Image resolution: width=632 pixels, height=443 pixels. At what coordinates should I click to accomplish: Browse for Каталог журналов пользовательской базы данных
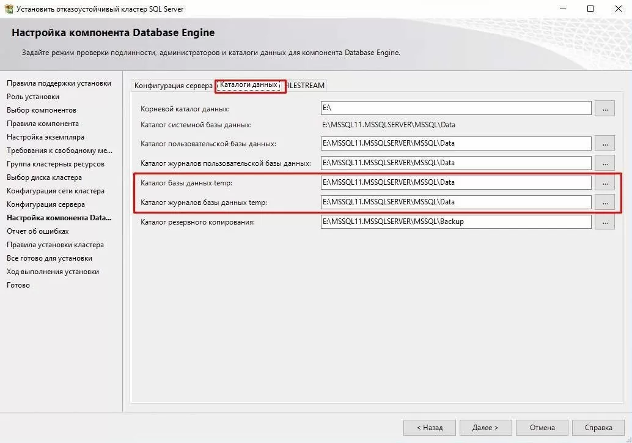click(x=604, y=163)
